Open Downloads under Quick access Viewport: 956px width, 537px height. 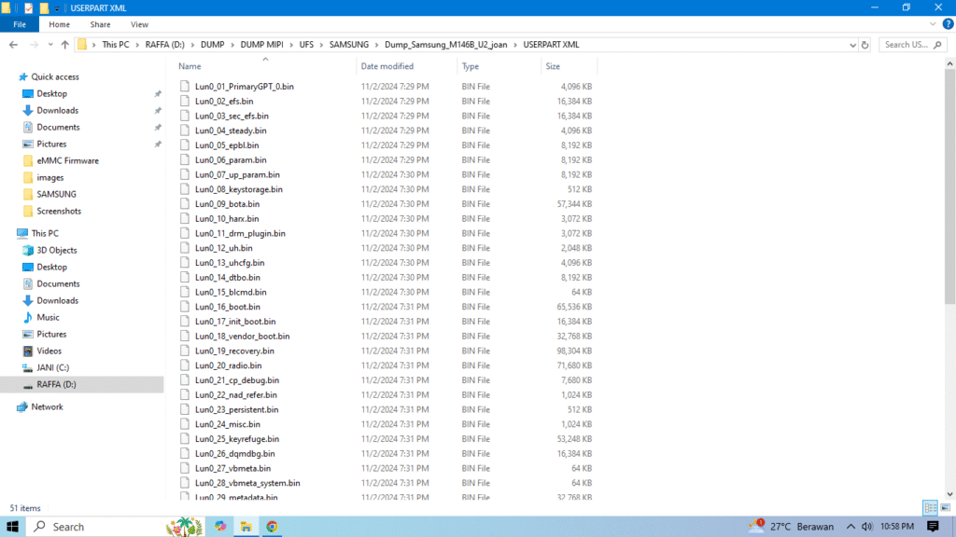[57, 110]
